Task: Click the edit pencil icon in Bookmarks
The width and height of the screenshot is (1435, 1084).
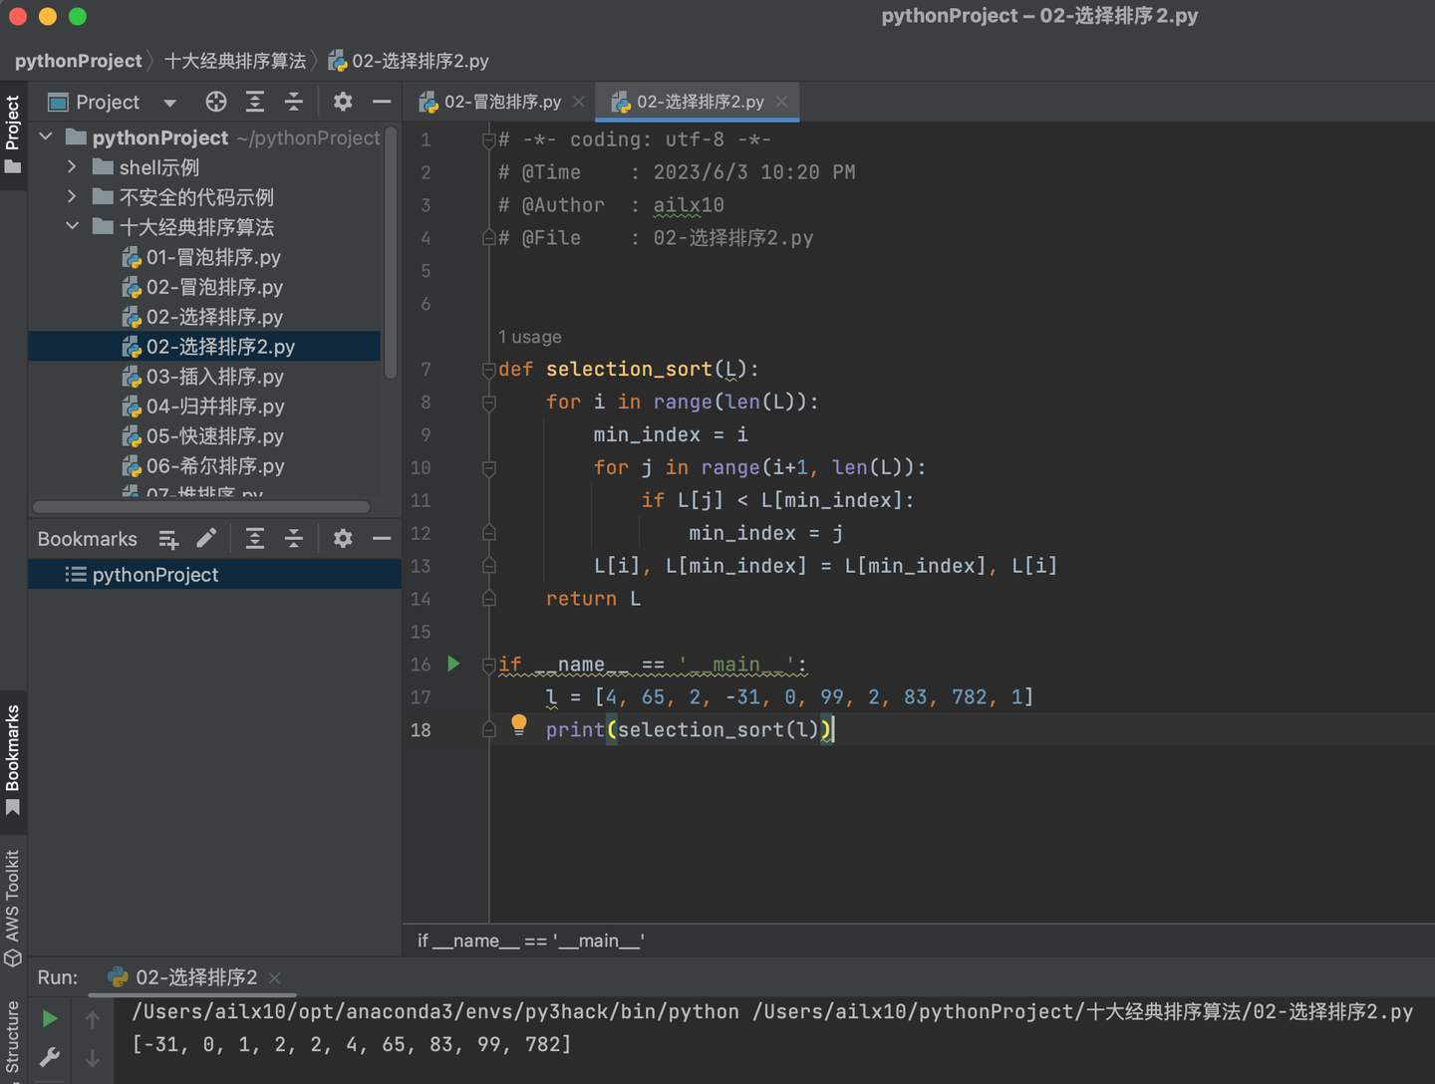Action: point(206,539)
